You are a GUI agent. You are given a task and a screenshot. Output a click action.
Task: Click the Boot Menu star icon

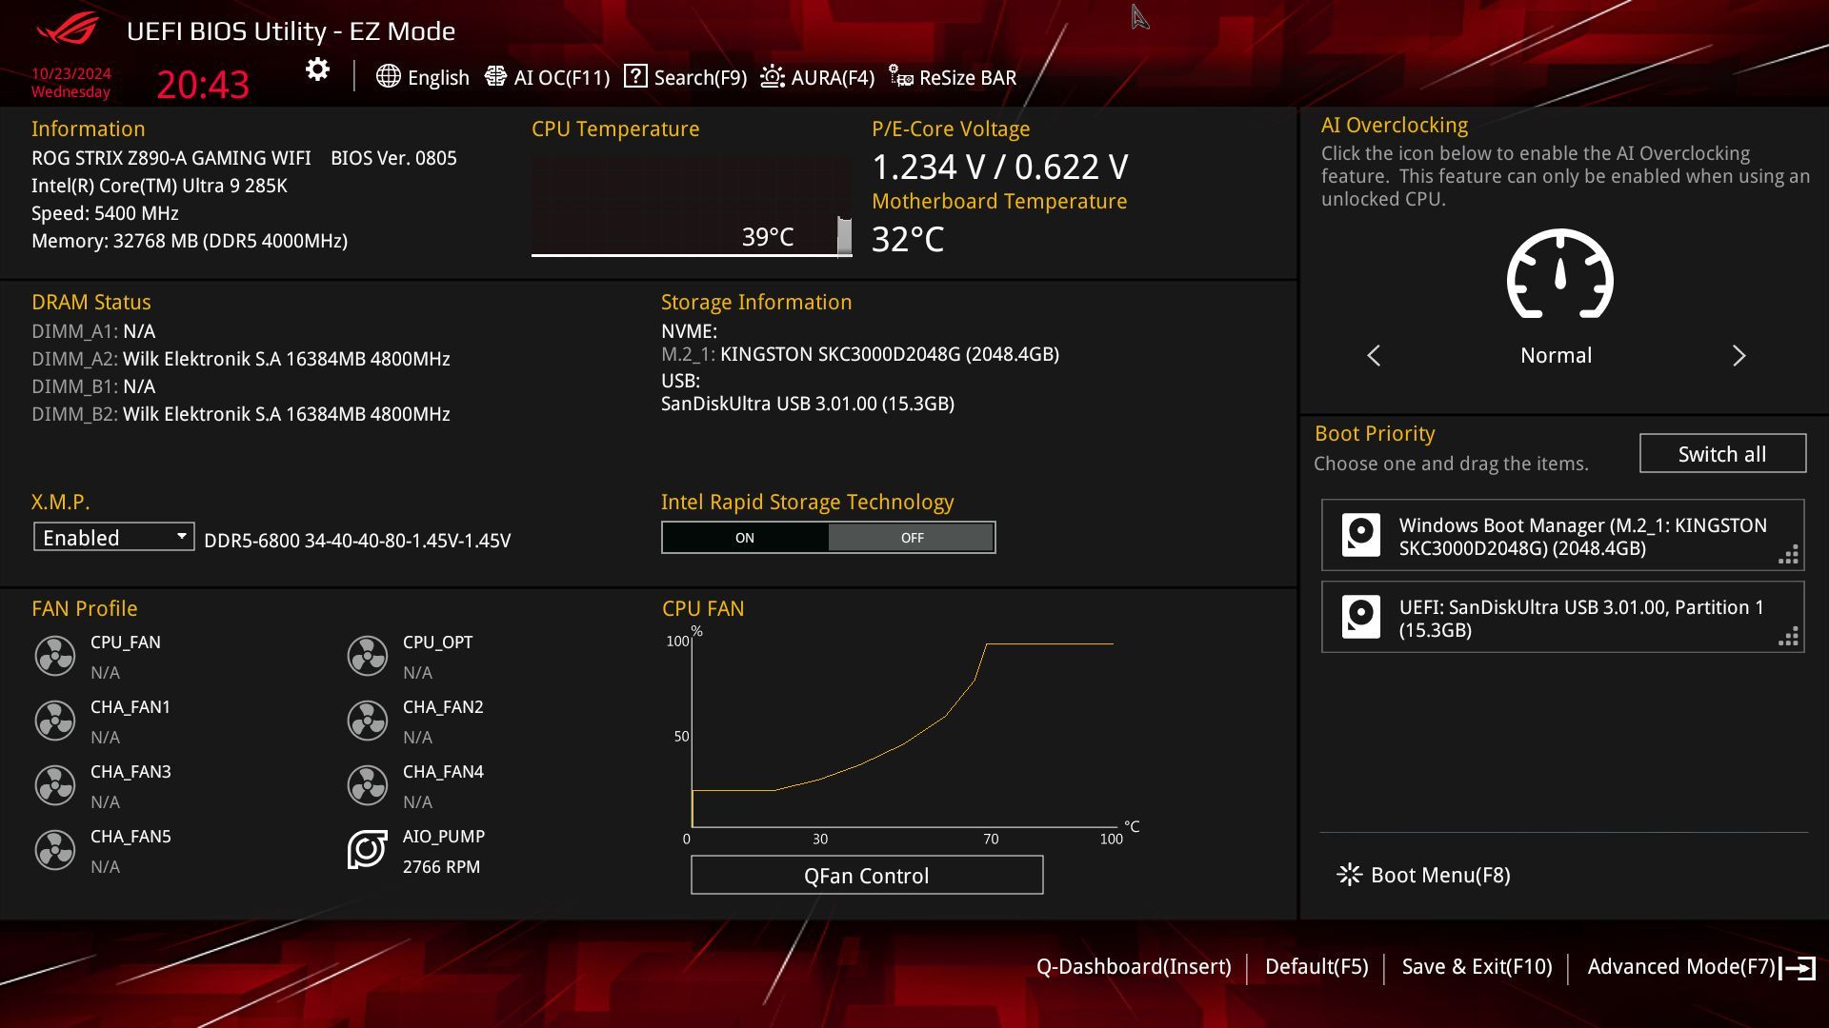1349,875
